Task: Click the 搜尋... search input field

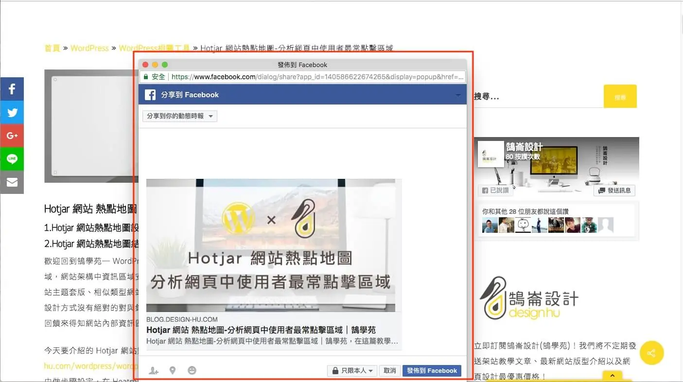Action: coord(539,97)
